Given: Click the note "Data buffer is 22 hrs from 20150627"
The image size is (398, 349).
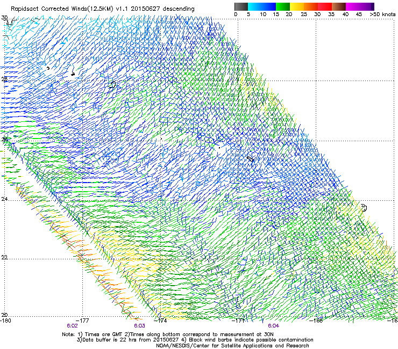Looking at the screenshot, I should (130, 340).
